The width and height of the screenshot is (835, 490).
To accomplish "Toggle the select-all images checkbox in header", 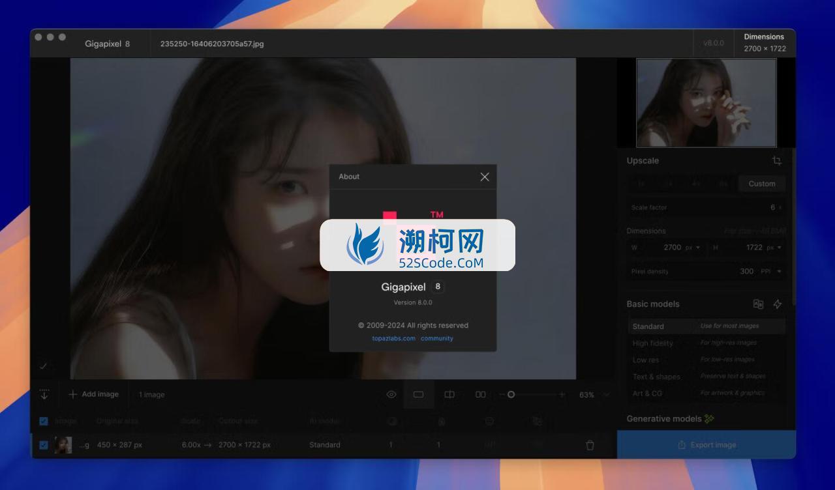I will [44, 421].
